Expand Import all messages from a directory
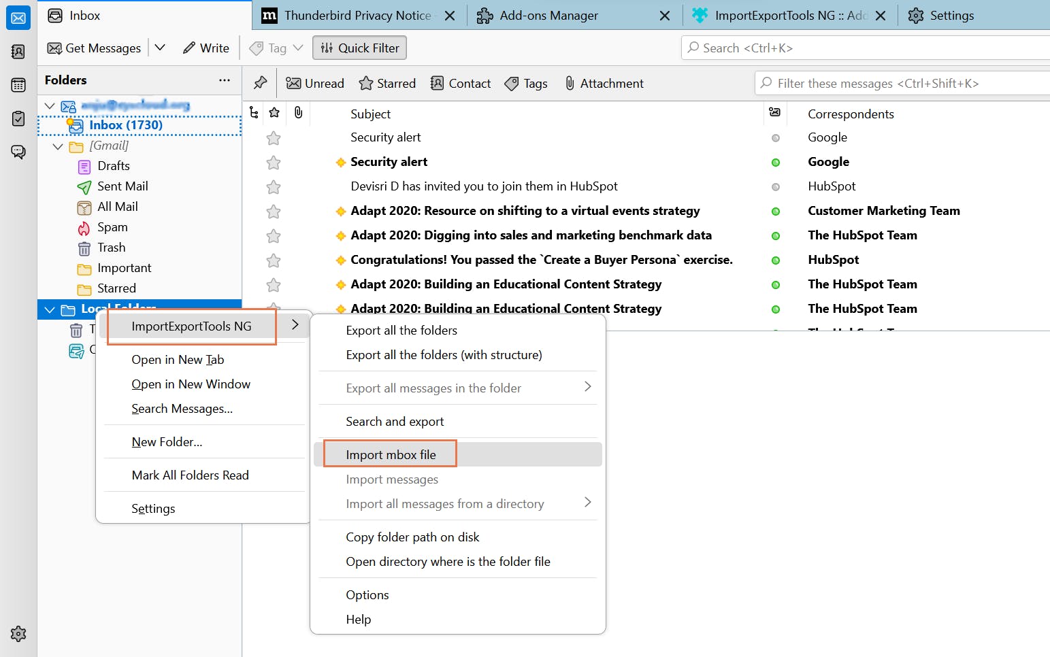Image resolution: width=1050 pixels, height=657 pixels. pyautogui.click(x=458, y=504)
